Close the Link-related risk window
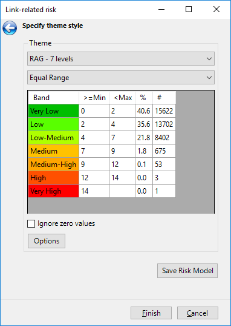 [216, 9]
